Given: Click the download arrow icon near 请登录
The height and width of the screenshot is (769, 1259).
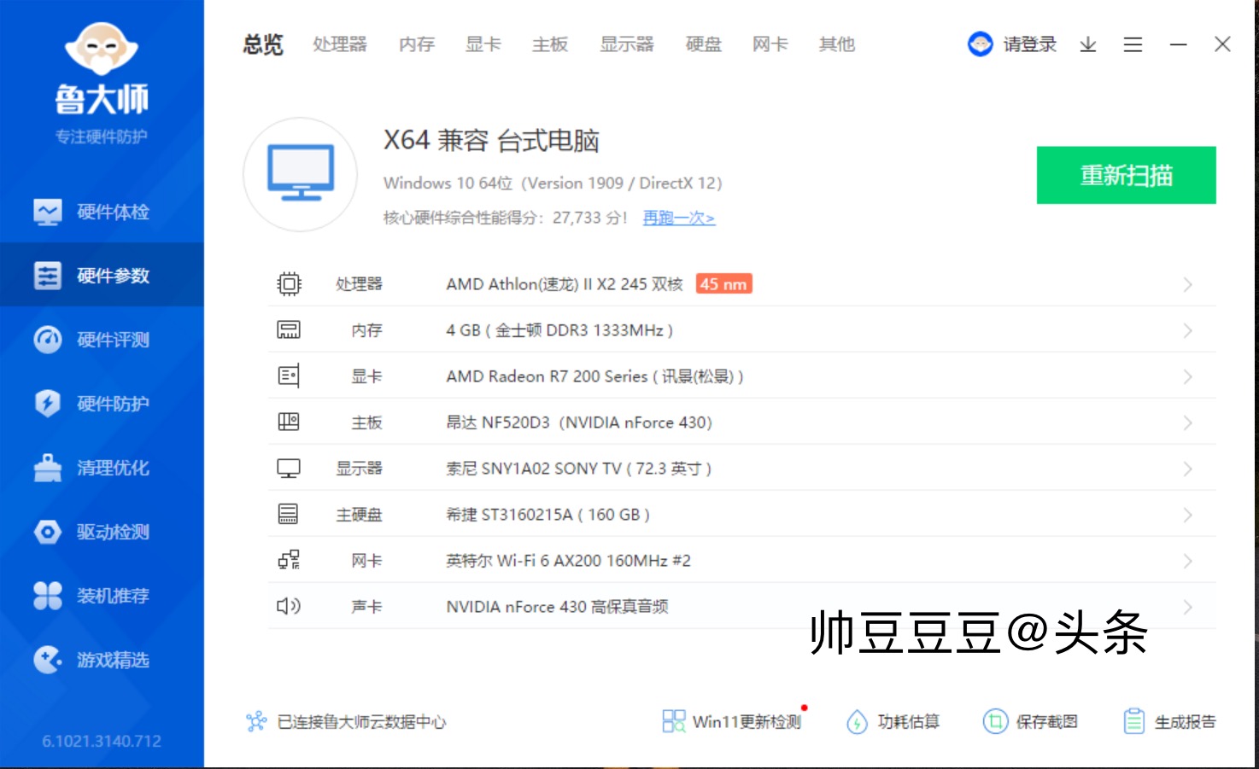Looking at the screenshot, I should pos(1087,44).
